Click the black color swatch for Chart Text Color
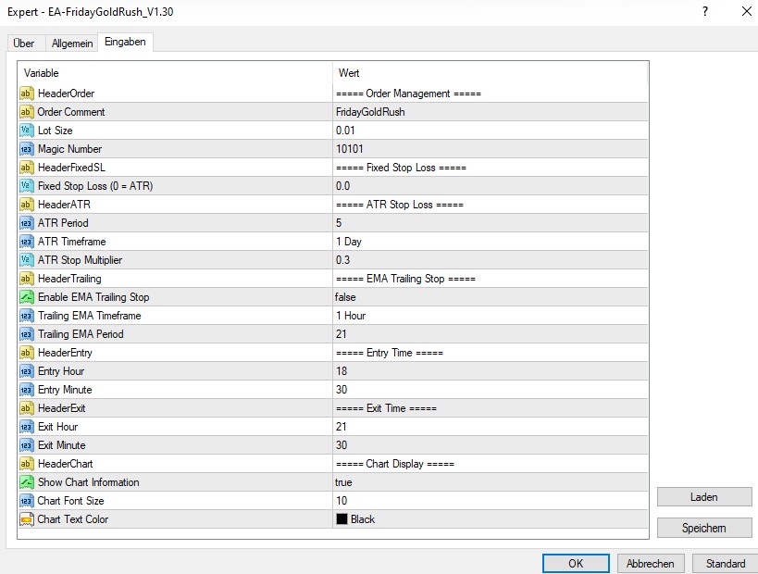 click(342, 518)
